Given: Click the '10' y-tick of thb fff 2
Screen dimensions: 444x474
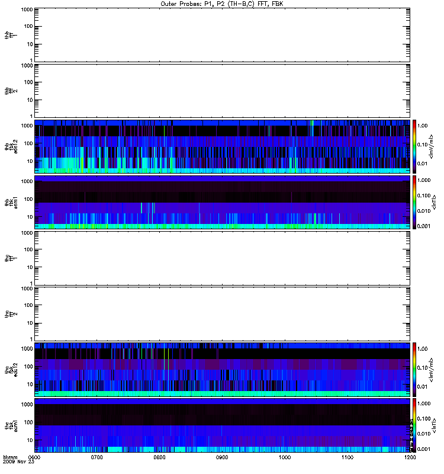Looking at the screenshot, I should coord(30,100).
